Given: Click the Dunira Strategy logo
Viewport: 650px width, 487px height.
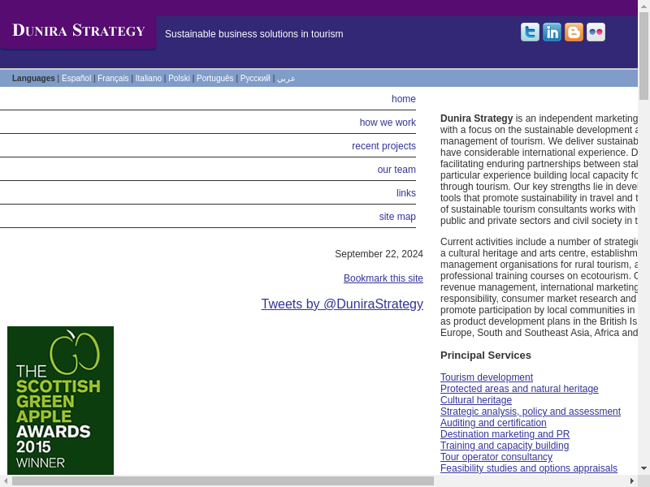Looking at the screenshot, I should point(79,31).
